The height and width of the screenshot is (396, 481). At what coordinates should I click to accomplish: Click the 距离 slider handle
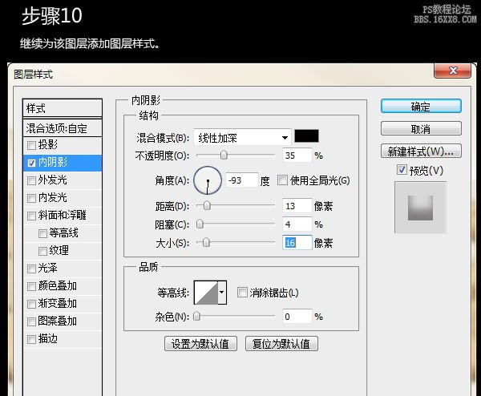(x=207, y=205)
